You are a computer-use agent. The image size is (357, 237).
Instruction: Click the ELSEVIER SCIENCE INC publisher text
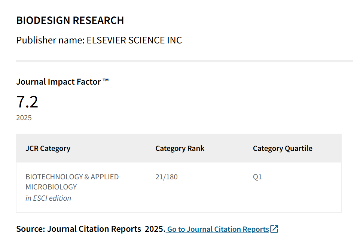click(x=134, y=40)
